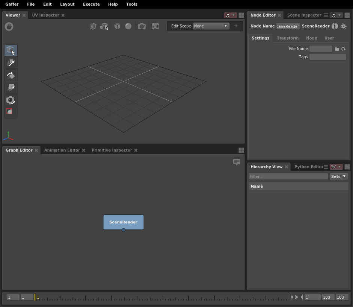Open Hierarchy panel tab list icon
Screen dimensions: 353x307
326,167
